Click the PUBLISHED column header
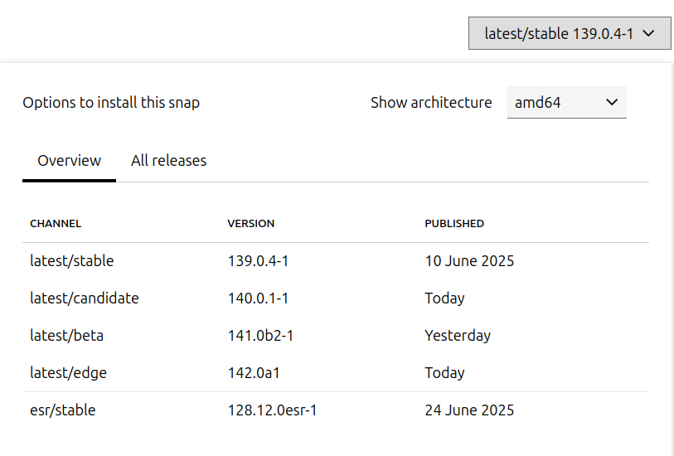Screen dimensions: 674x456 (454, 224)
